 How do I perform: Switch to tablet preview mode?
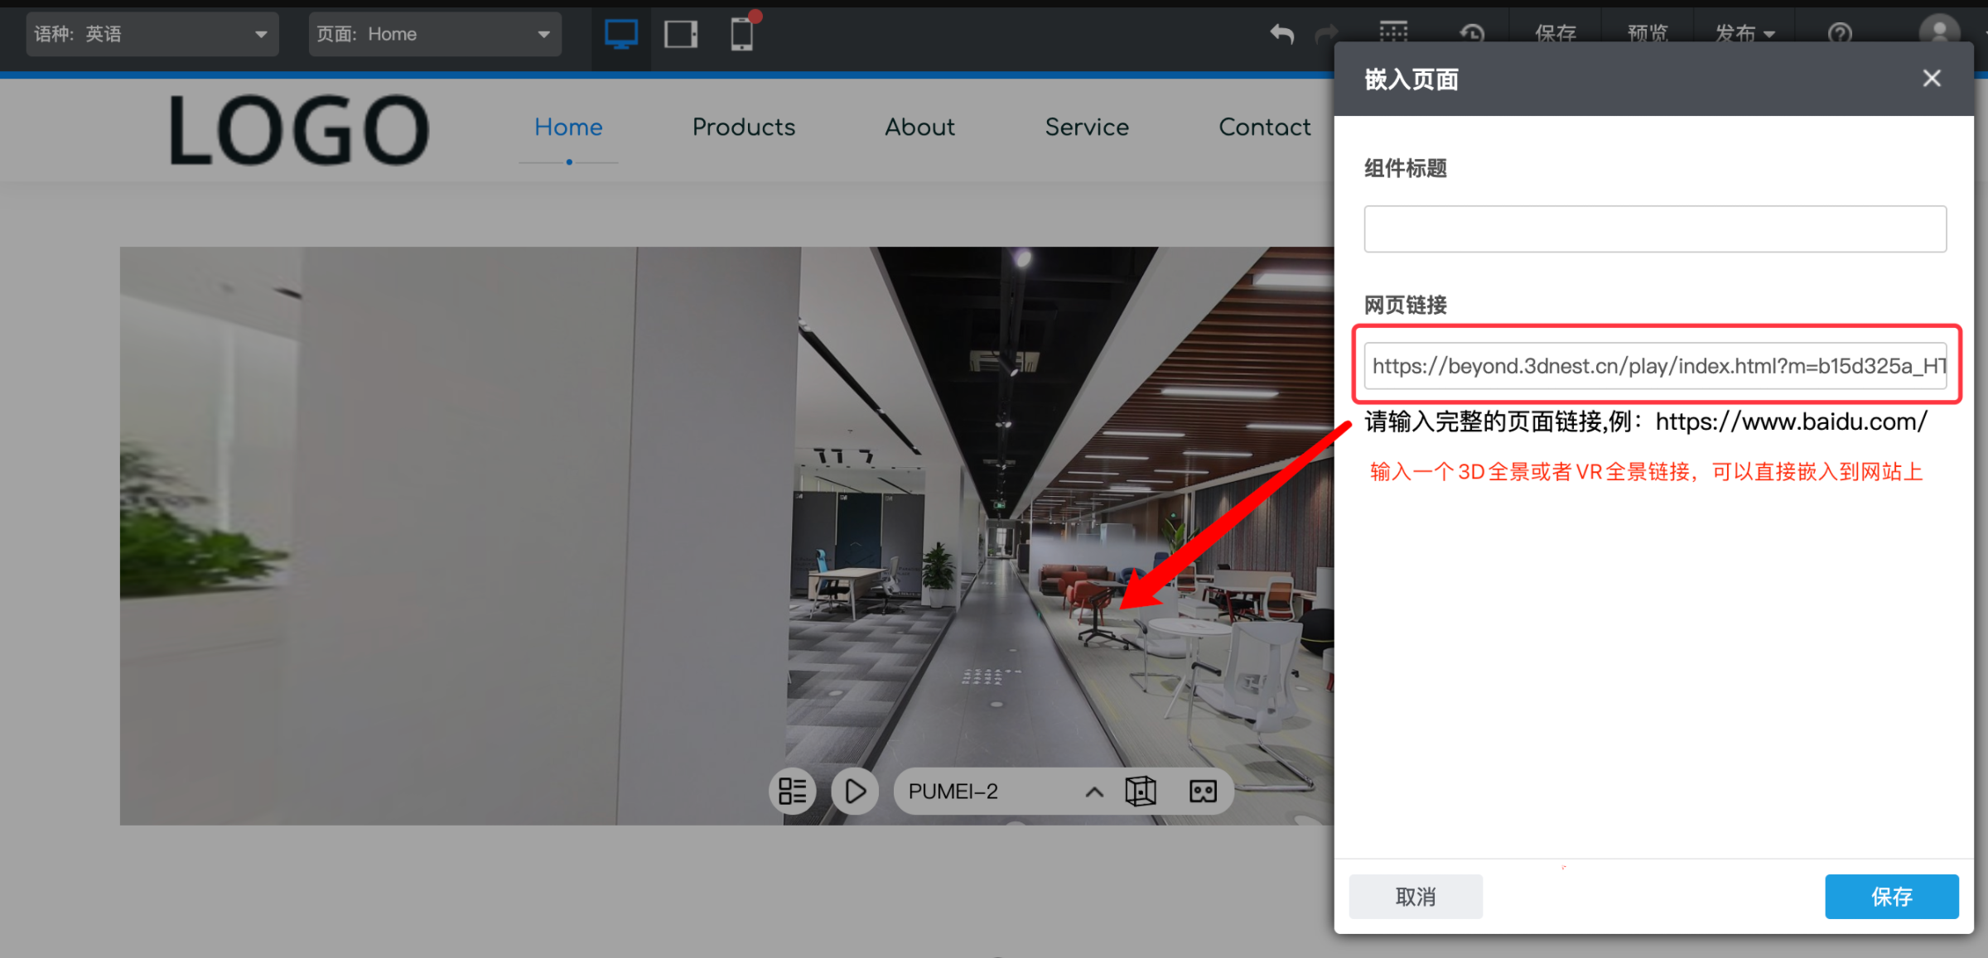(681, 33)
